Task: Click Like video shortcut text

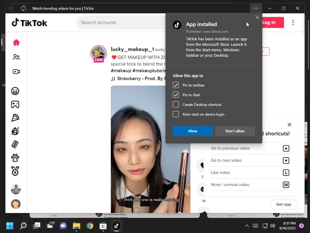Action: [x=220, y=172]
